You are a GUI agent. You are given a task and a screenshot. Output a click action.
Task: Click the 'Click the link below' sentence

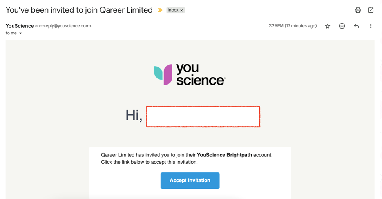click(149, 162)
